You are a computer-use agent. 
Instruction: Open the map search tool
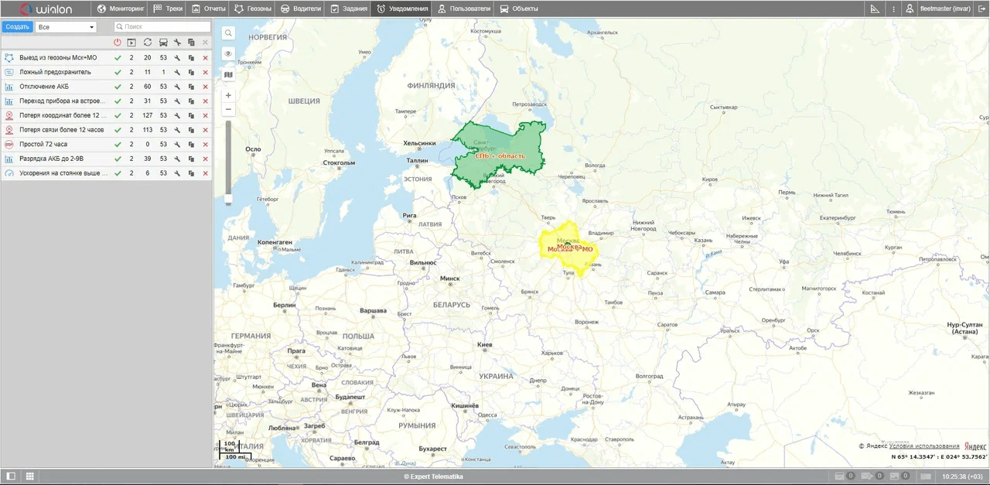coord(228,33)
